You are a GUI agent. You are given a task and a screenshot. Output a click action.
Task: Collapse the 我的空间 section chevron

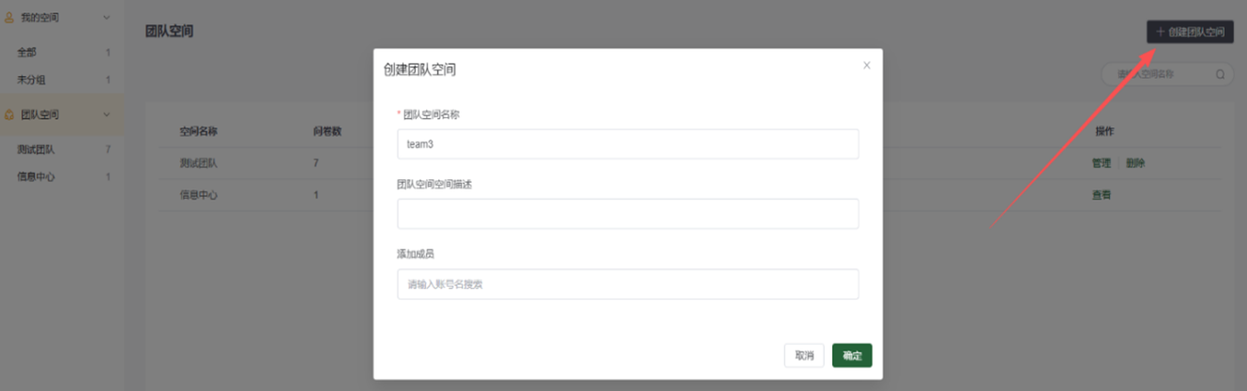[x=106, y=18]
